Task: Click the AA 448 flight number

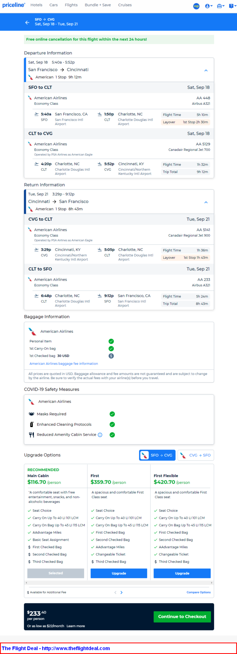Action: 203,98
